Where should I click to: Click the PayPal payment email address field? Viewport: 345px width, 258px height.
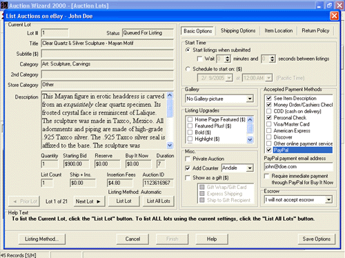[x=299, y=167]
